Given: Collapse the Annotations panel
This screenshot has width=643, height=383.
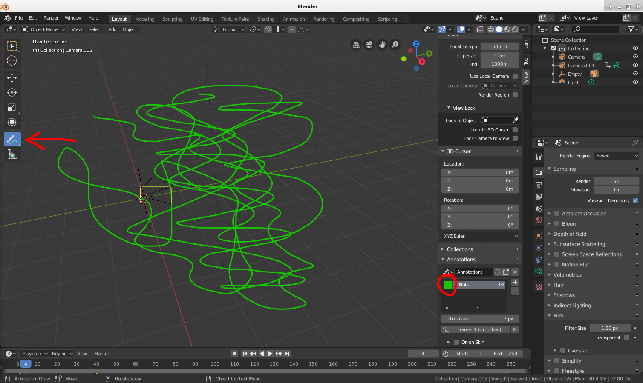Looking at the screenshot, I should [x=461, y=260].
